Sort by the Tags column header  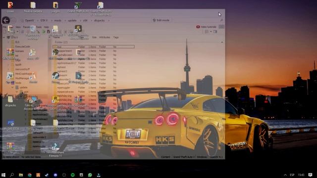[116, 38]
